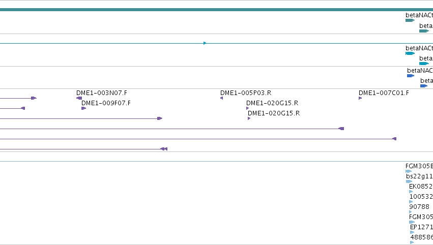The width and height of the screenshot is (433, 245).
Task: Click the arrowhead on the long cyan transcript line
Action: pyautogui.click(x=205, y=43)
